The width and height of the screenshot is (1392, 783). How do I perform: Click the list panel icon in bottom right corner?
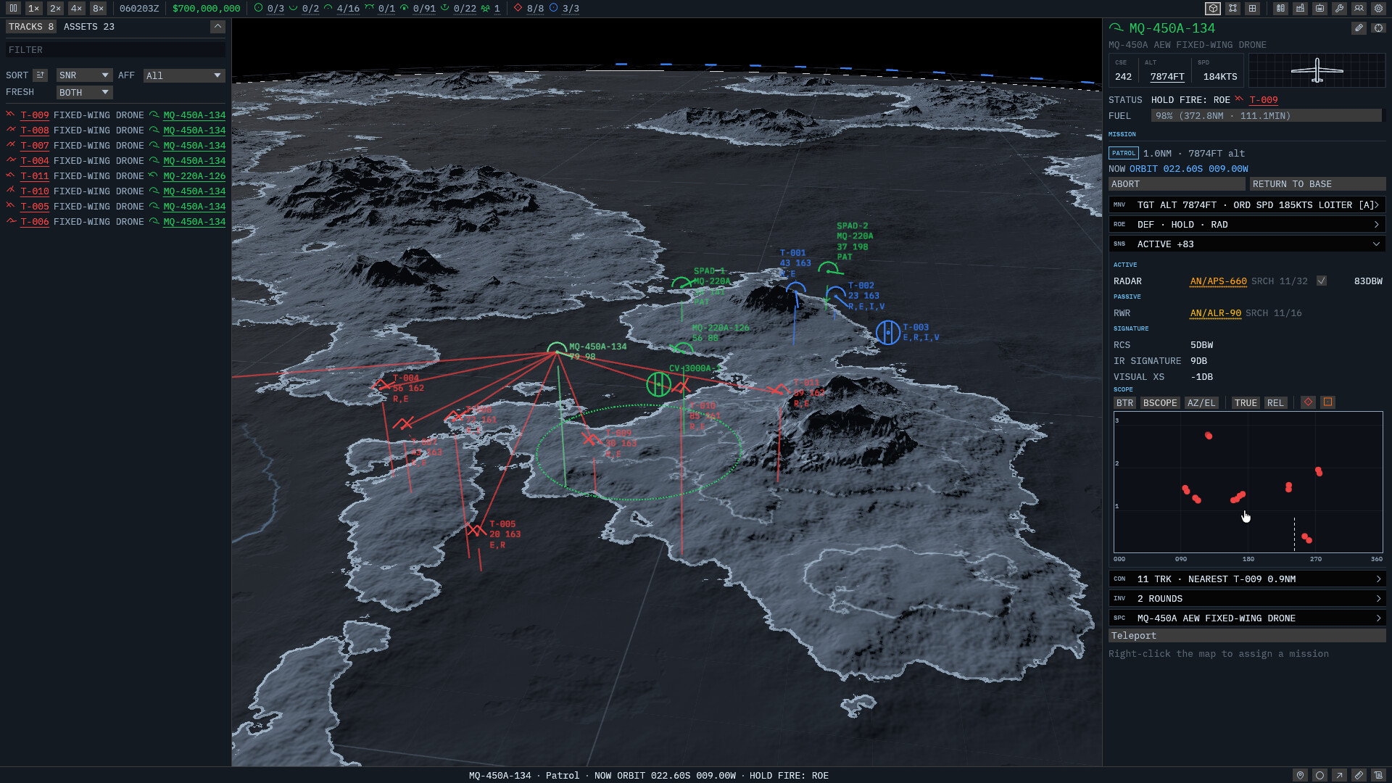pos(1379,775)
